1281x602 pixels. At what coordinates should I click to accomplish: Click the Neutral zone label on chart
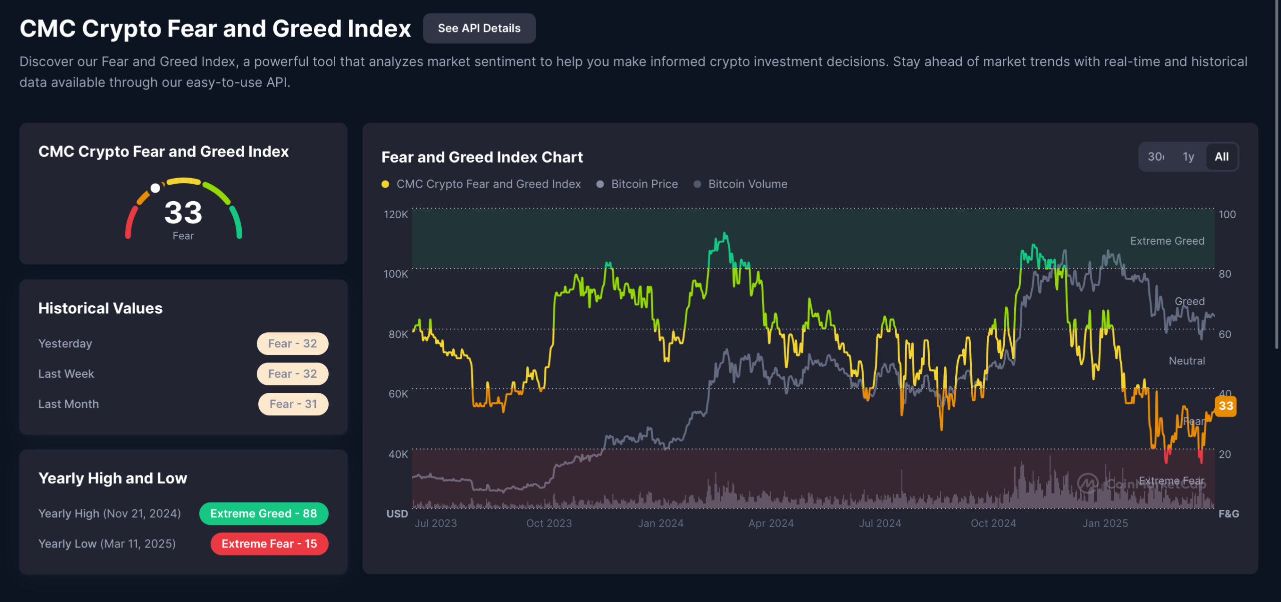[x=1186, y=361]
